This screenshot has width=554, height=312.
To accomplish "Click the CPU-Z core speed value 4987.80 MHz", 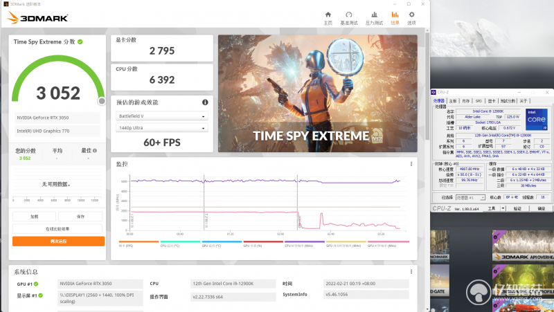I will pyautogui.click(x=470, y=169).
